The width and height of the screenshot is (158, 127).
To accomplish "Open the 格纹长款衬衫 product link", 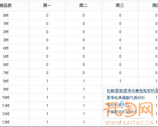I will 118,105.
